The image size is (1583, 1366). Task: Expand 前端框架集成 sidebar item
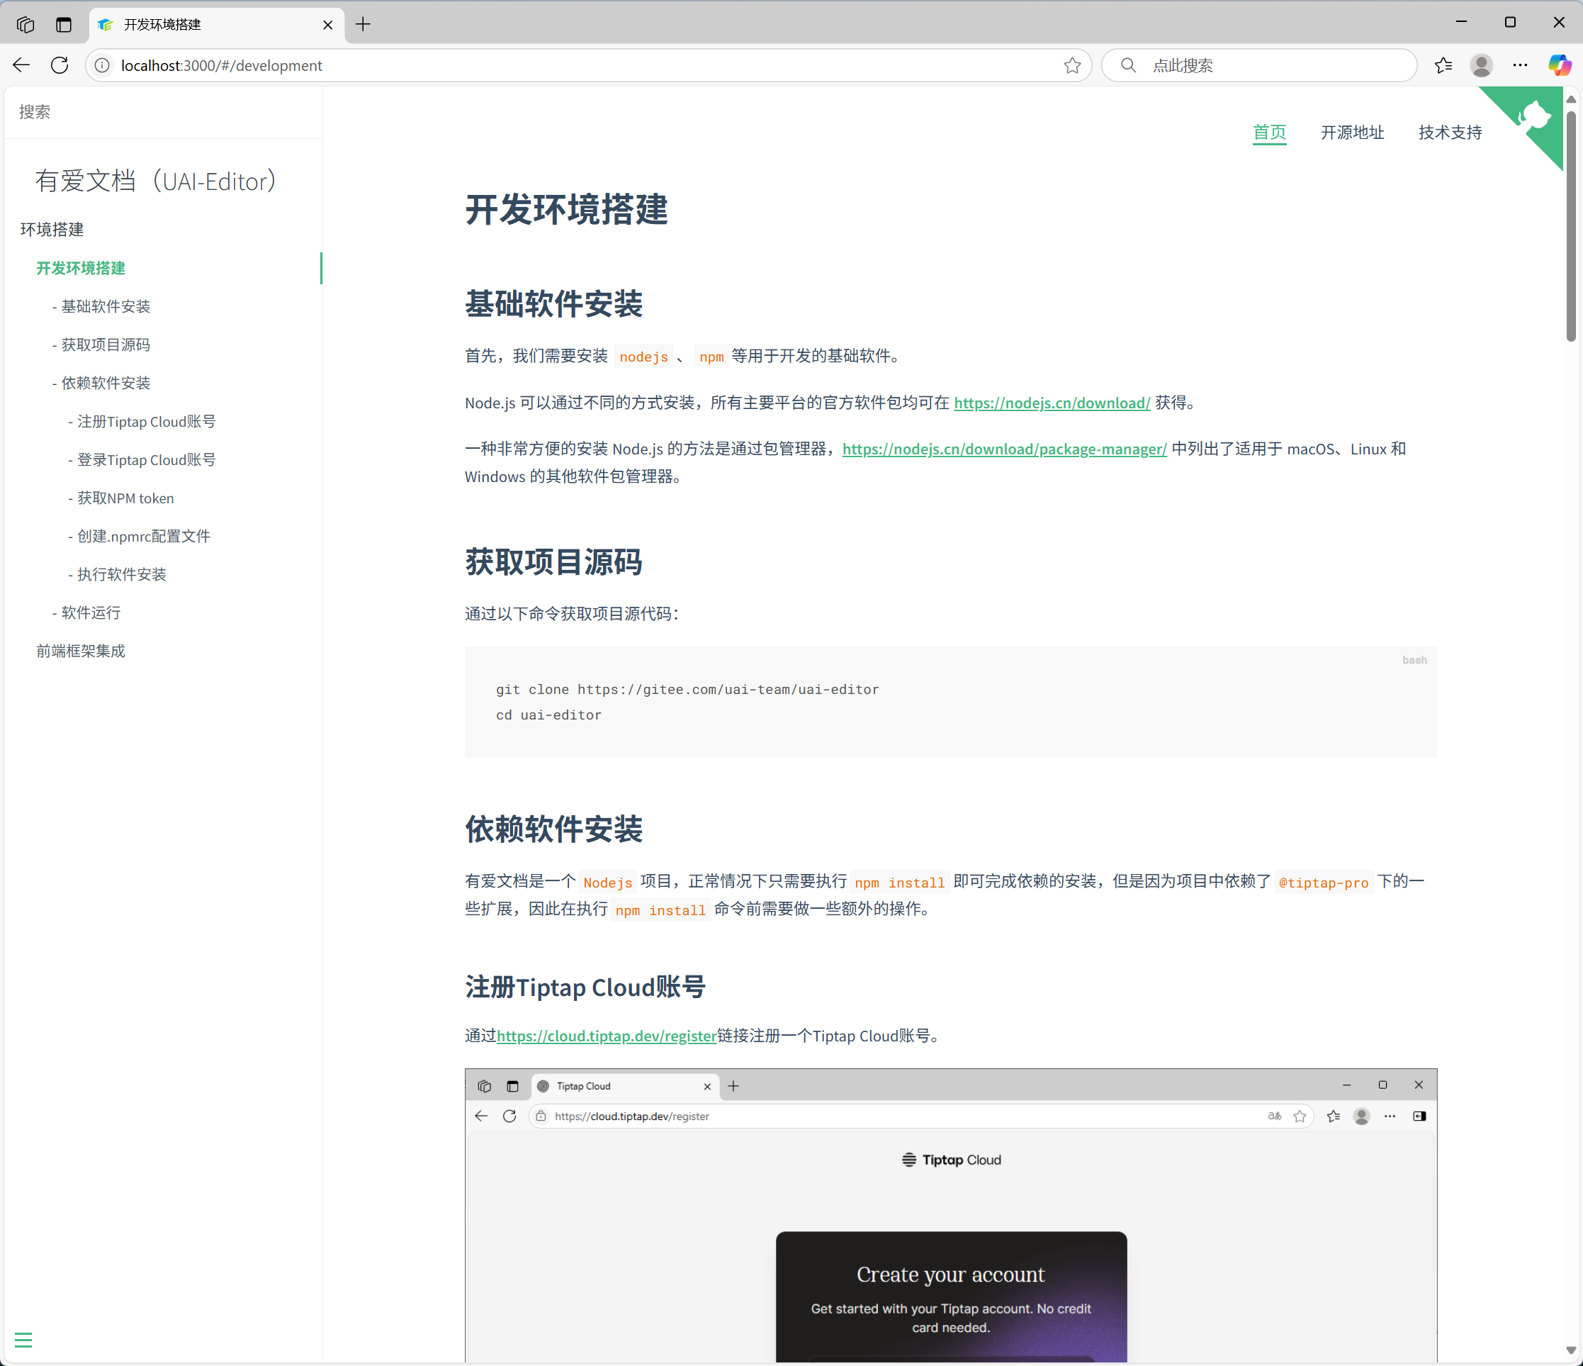coord(80,651)
